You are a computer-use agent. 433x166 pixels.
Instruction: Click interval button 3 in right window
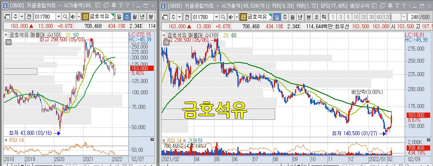click(340, 17)
